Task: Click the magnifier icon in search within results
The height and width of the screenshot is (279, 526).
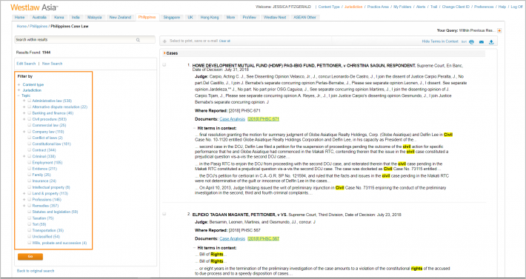Action: [138, 40]
